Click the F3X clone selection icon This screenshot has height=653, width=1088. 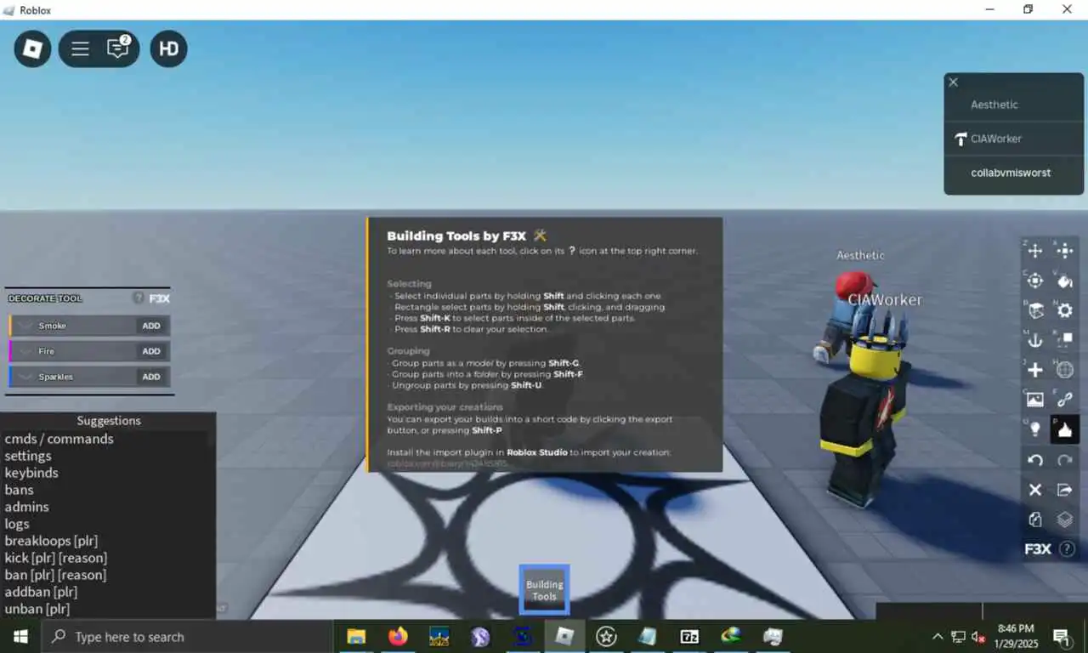click(1034, 520)
